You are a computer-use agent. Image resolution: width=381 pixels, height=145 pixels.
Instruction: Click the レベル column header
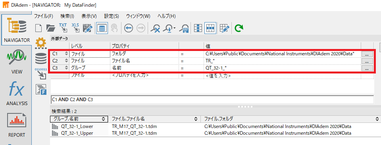coord(89,46)
